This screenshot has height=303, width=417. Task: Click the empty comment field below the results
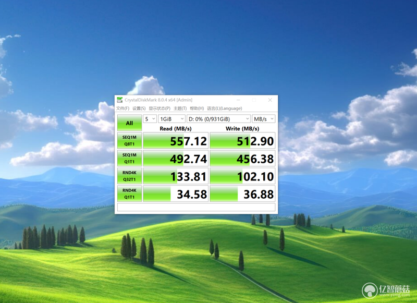tap(197, 207)
